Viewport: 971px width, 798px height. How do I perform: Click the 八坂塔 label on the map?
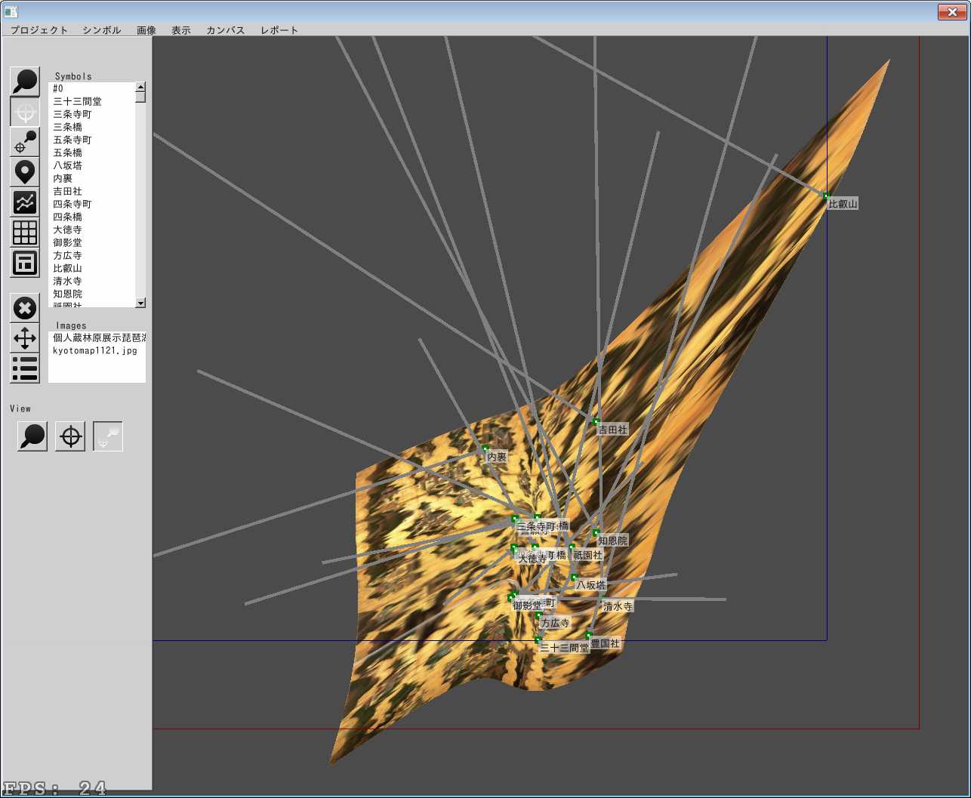coord(590,585)
